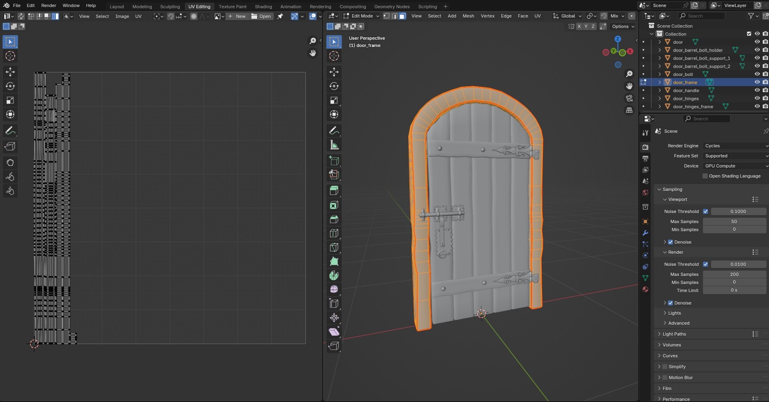Screen dimensions: 769x402
Task: Open the viewport Options popover
Action: tap(623, 26)
